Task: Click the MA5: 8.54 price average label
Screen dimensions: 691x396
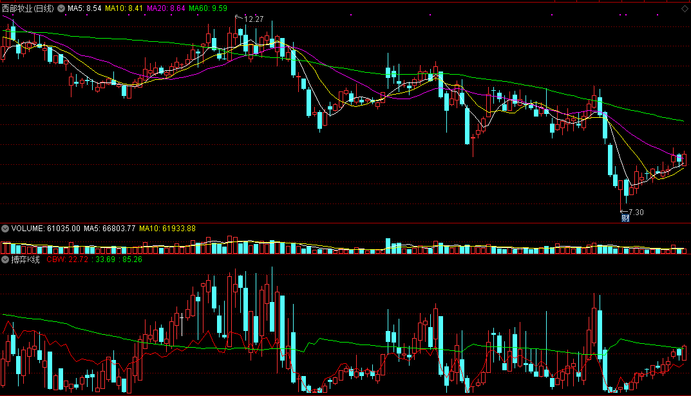Action: pyautogui.click(x=84, y=8)
